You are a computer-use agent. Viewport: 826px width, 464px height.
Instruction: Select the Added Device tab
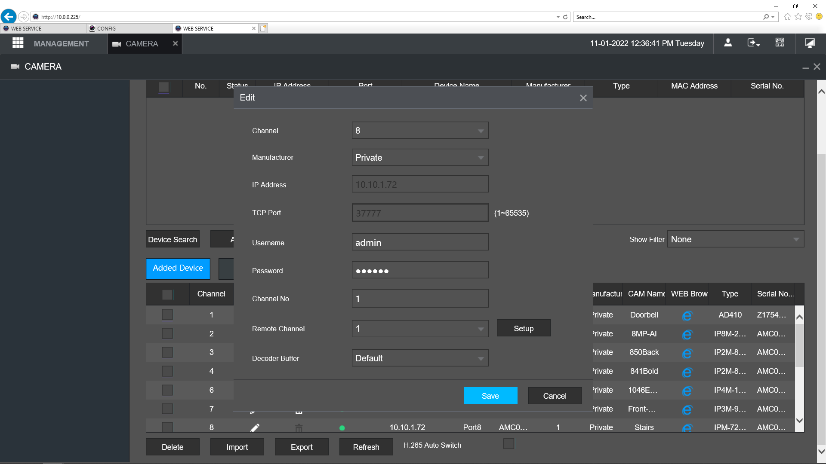point(178,268)
